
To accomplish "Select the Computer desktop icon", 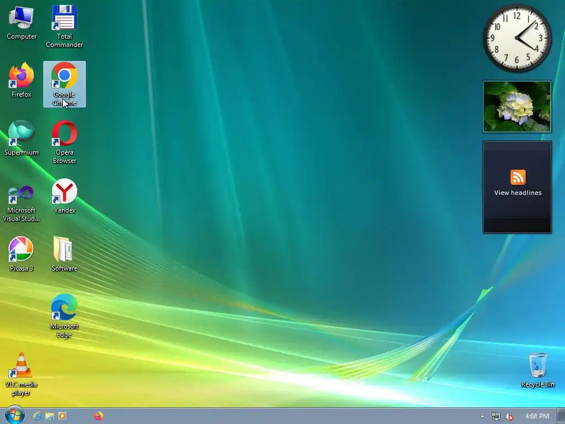I will [22, 23].
